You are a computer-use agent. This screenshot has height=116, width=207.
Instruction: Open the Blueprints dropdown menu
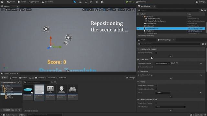point(34,2)
